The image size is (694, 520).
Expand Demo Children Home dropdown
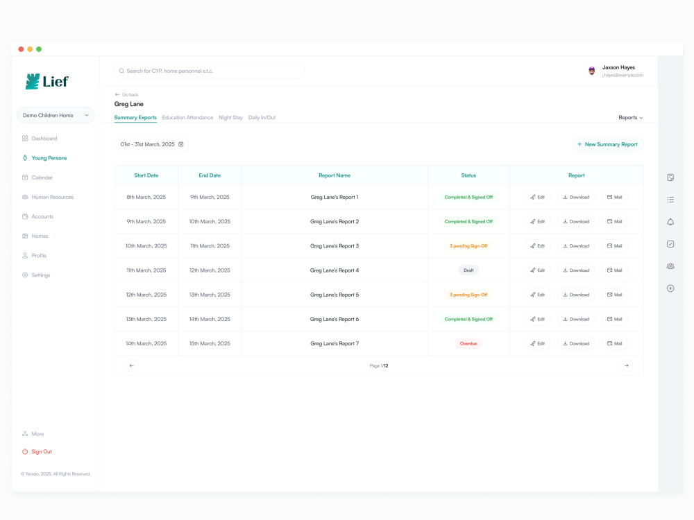pyautogui.click(x=56, y=115)
